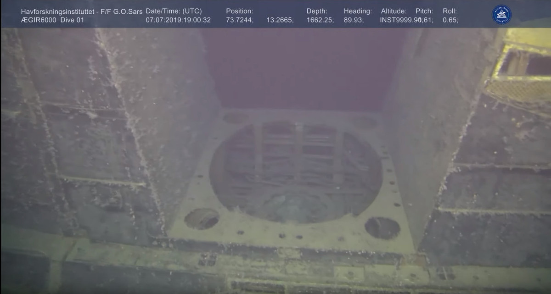Click the Date/Time (UTC) header label
This screenshot has height=294, width=551.
[174, 11]
